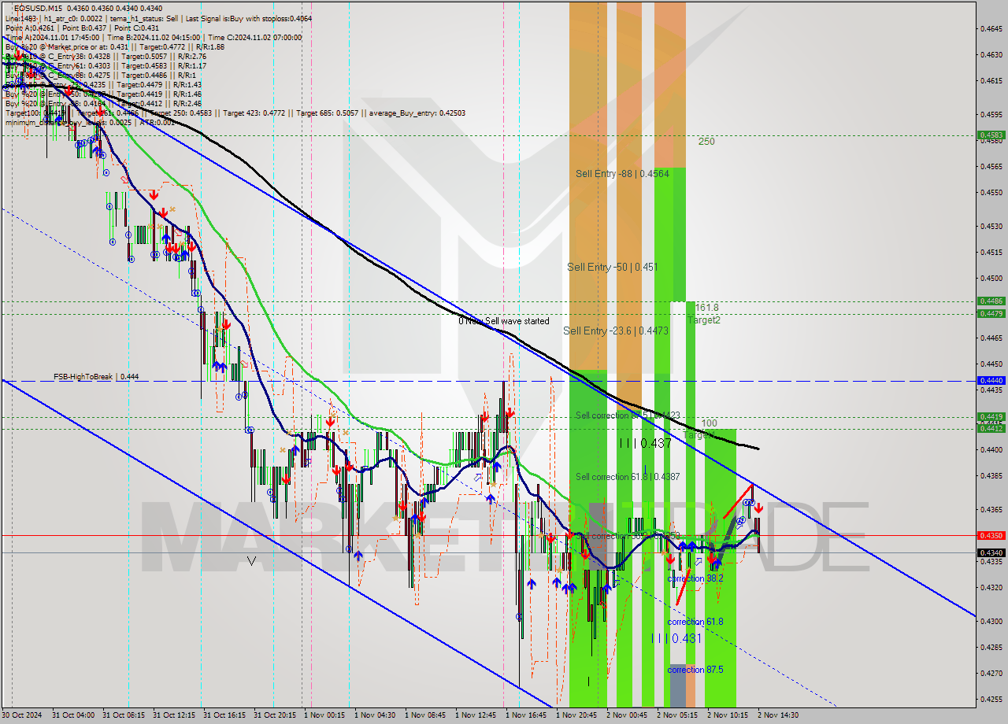
Task: Click the '1 Nov 16:45' time axis label
Action: click(x=526, y=715)
